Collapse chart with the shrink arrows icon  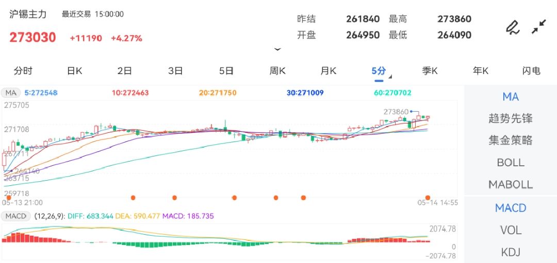tap(538, 27)
